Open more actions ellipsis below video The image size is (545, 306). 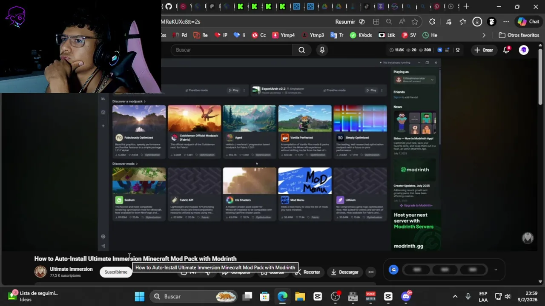(x=371, y=272)
